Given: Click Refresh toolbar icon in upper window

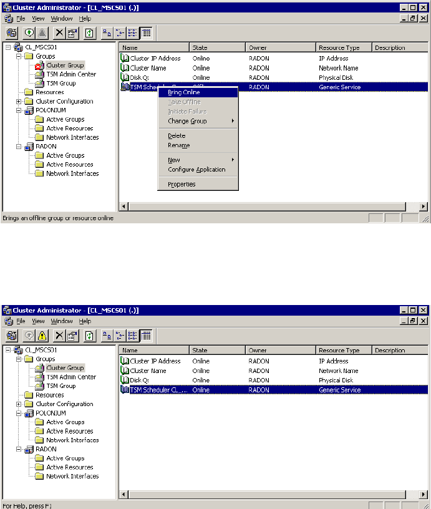Looking at the screenshot, I should (x=89, y=33).
